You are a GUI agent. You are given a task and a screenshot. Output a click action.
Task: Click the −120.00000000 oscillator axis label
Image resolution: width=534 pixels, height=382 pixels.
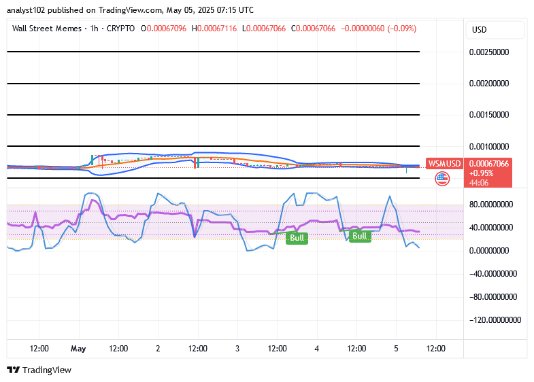(x=495, y=320)
